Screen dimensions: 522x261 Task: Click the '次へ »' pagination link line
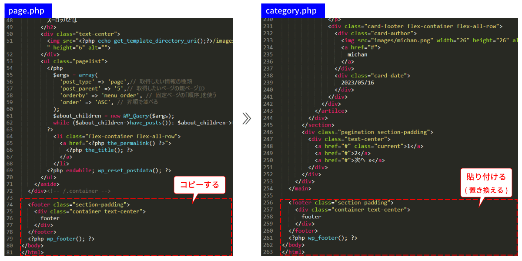point(350,160)
